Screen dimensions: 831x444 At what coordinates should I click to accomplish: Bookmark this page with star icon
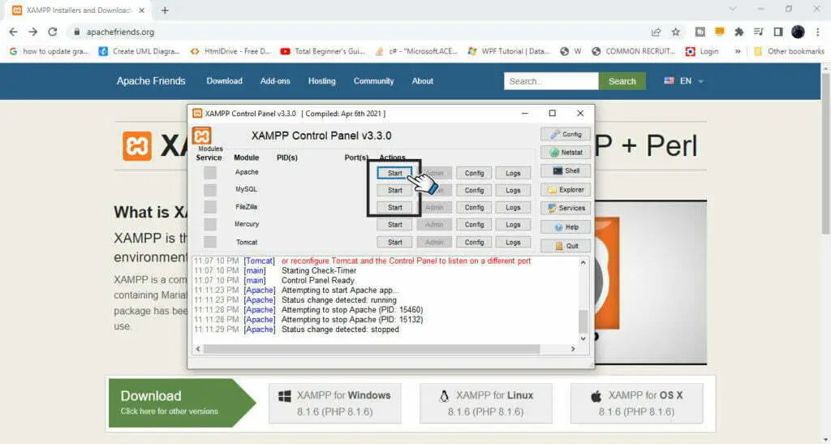(676, 32)
